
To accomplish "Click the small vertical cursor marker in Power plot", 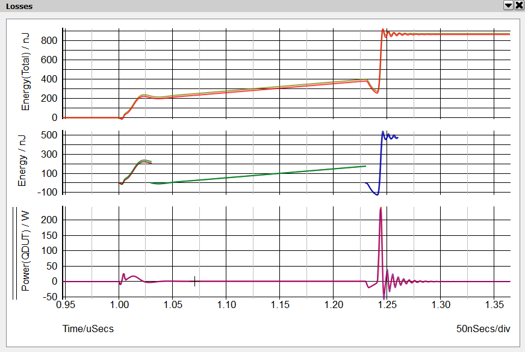I will click(x=194, y=281).
